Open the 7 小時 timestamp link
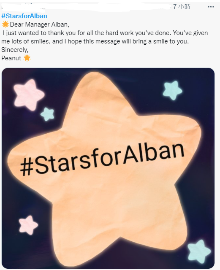 (182, 7)
